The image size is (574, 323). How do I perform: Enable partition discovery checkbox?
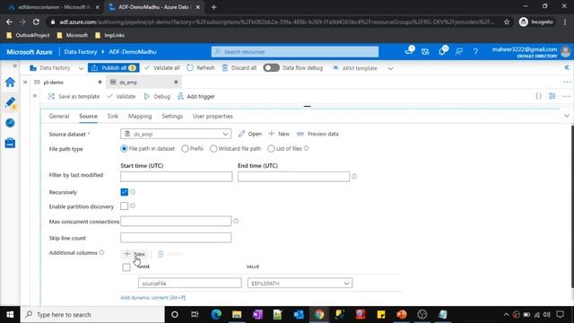tap(125, 205)
